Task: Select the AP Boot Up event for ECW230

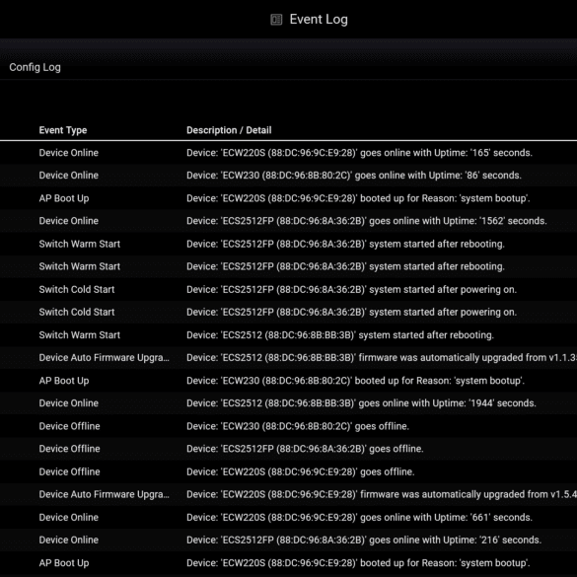Action: 288,381
